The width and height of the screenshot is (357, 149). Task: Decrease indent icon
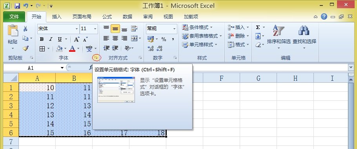pos(106,48)
